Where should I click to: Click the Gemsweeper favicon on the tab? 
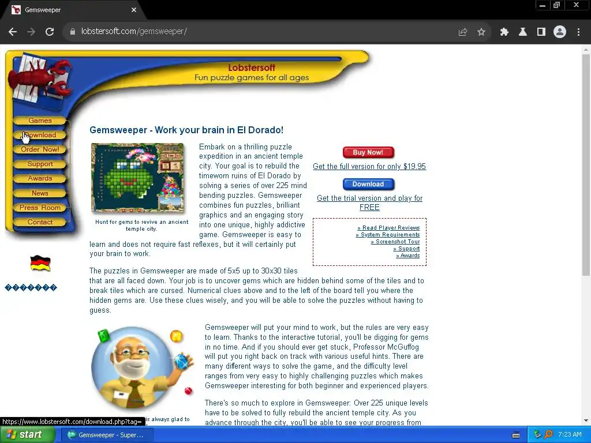(x=16, y=10)
